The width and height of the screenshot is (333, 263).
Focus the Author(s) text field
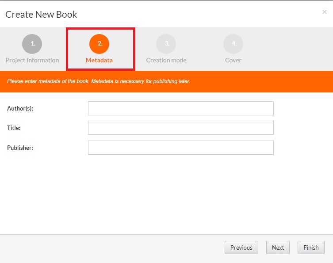pyautogui.click(x=180, y=108)
